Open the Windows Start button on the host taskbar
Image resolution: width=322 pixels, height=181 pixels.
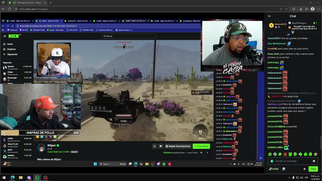coord(4,178)
